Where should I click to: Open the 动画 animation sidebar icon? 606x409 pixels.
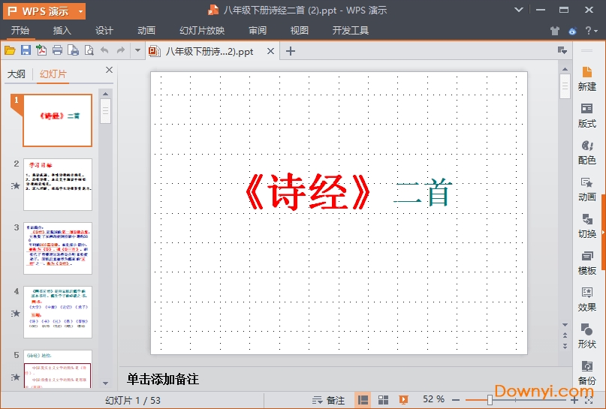tap(586, 189)
